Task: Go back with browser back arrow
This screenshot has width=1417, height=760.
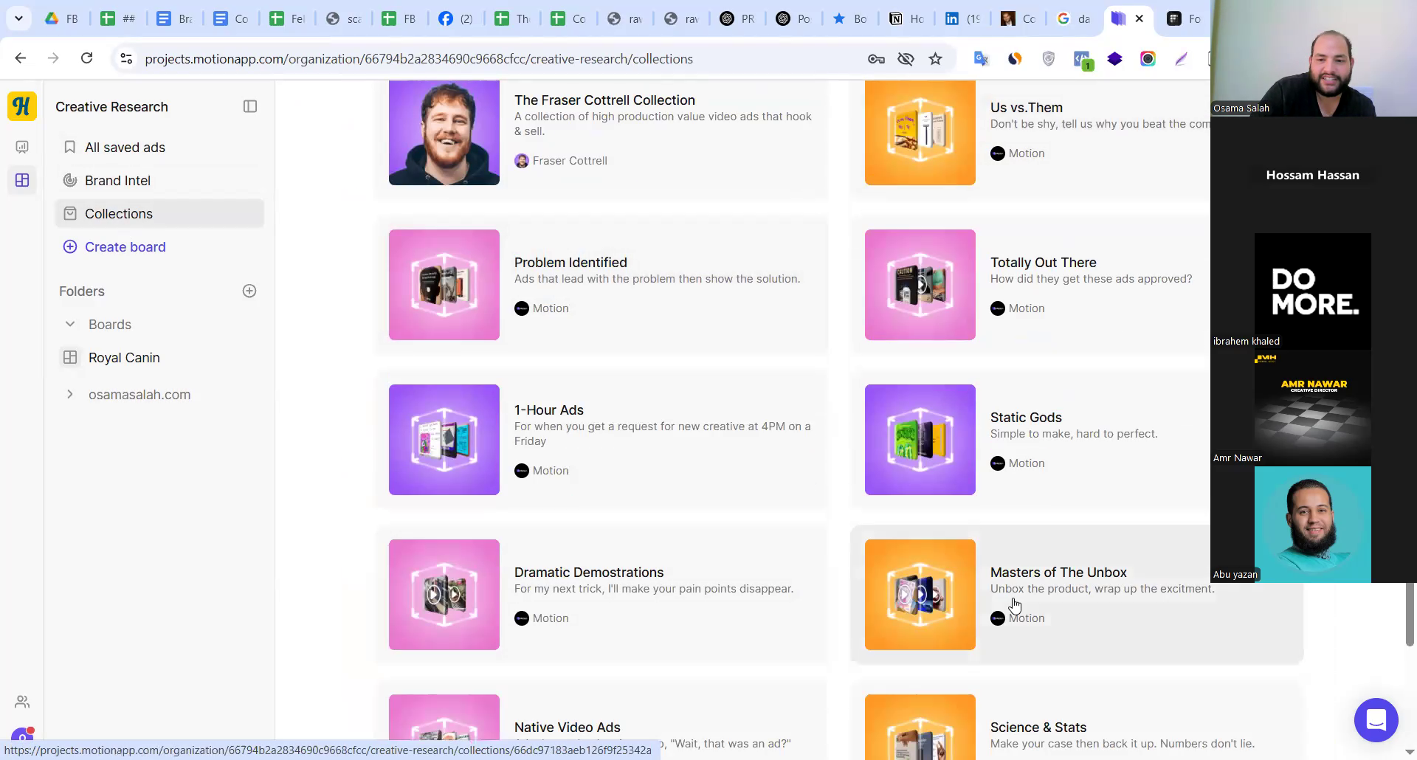Action: 21,58
